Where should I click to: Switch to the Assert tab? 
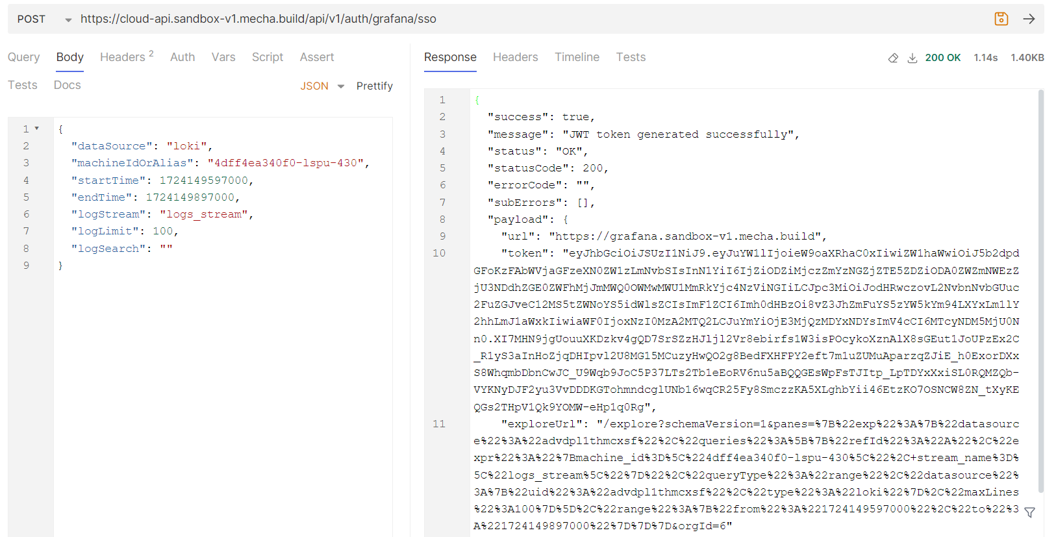pyautogui.click(x=317, y=57)
